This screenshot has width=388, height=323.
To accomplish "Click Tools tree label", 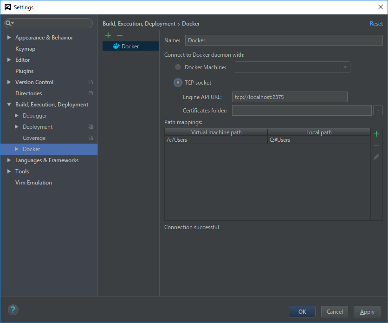I will pos(22,171).
